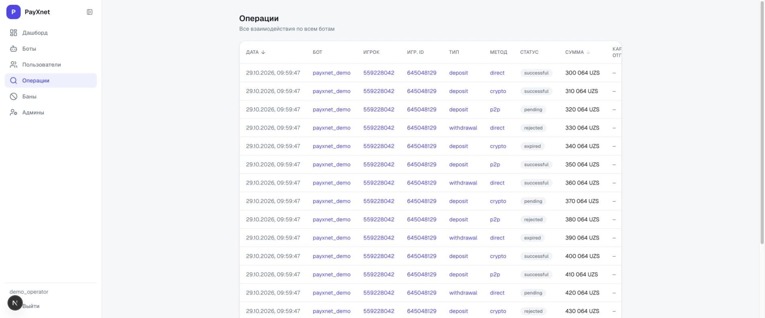765x318 pixels.
Task: Go to the Баны section
Action: (51, 96)
